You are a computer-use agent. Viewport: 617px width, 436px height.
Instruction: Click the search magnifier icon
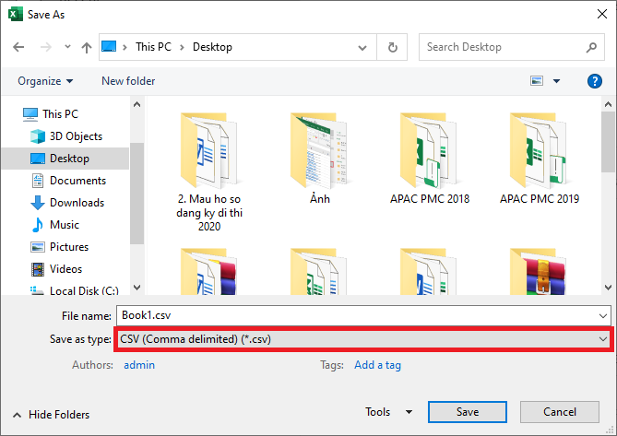coord(591,47)
